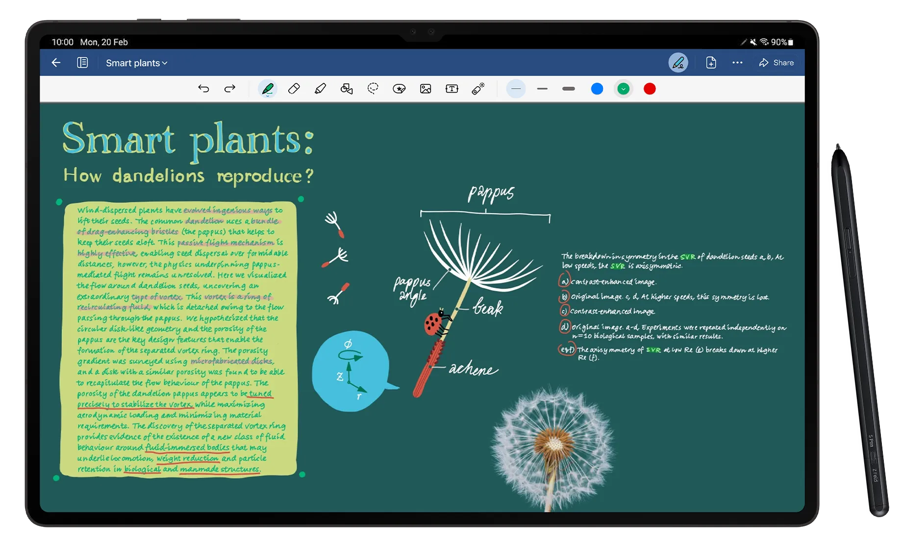Click the Undo arrow
902x546 pixels.
204,89
